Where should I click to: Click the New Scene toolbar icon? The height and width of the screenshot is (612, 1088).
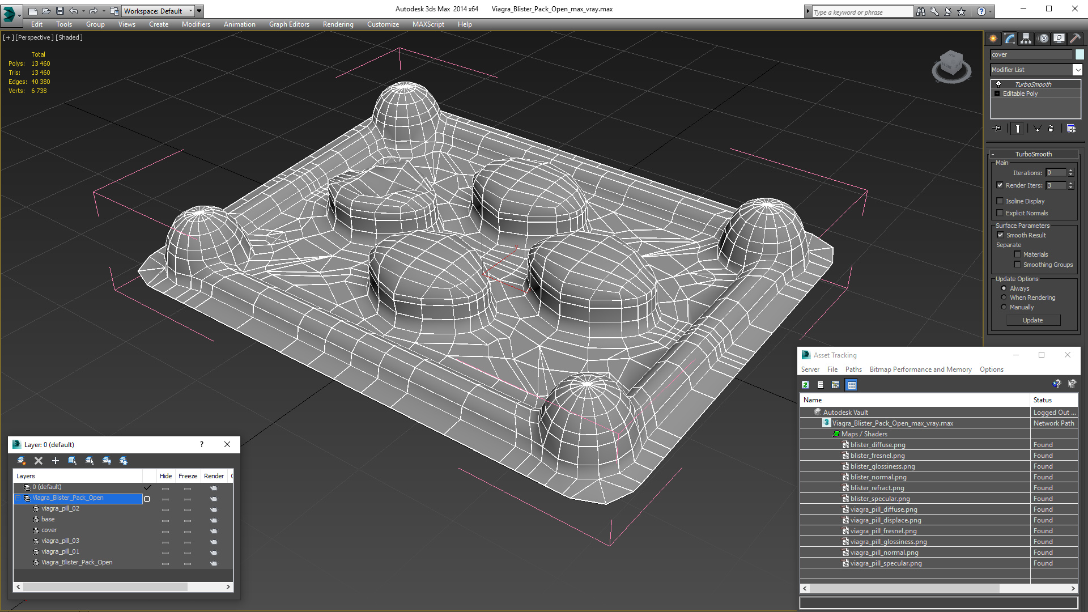point(33,11)
